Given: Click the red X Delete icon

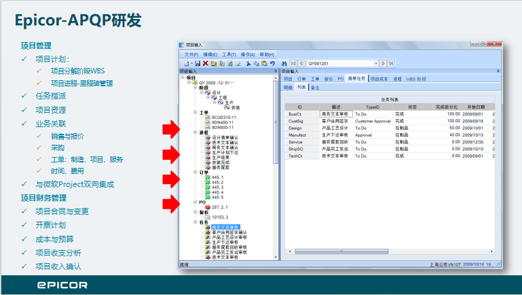Looking at the screenshot, I should (x=206, y=63).
